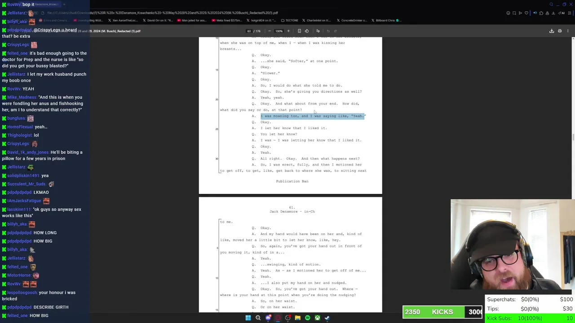Click the browser search icon in title bar
Screen dimensions: 575x323
tap(551, 4)
